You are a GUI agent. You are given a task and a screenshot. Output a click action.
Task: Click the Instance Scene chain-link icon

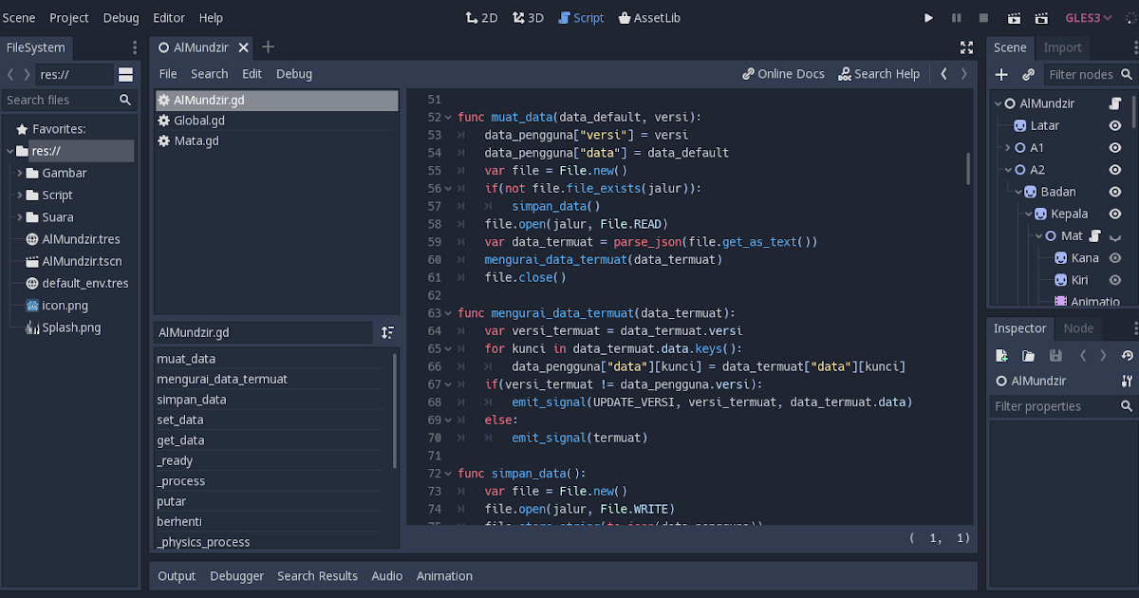[x=1028, y=74]
